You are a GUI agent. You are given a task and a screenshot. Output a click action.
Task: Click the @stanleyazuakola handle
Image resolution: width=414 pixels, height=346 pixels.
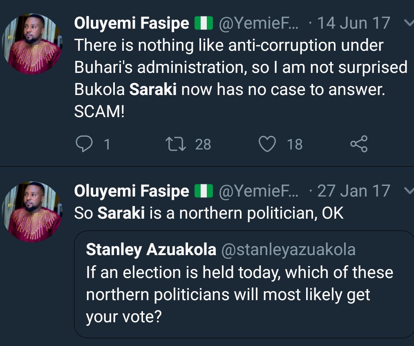click(288, 250)
